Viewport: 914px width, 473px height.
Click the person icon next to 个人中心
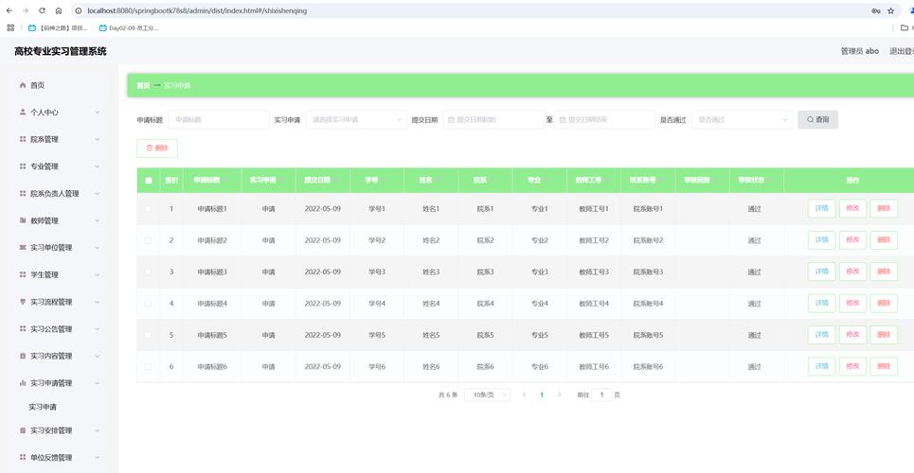pos(23,112)
